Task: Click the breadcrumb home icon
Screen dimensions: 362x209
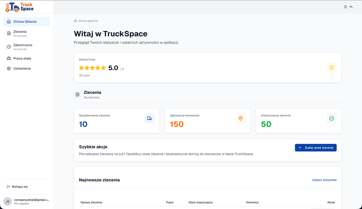Action: click(75, 21)
